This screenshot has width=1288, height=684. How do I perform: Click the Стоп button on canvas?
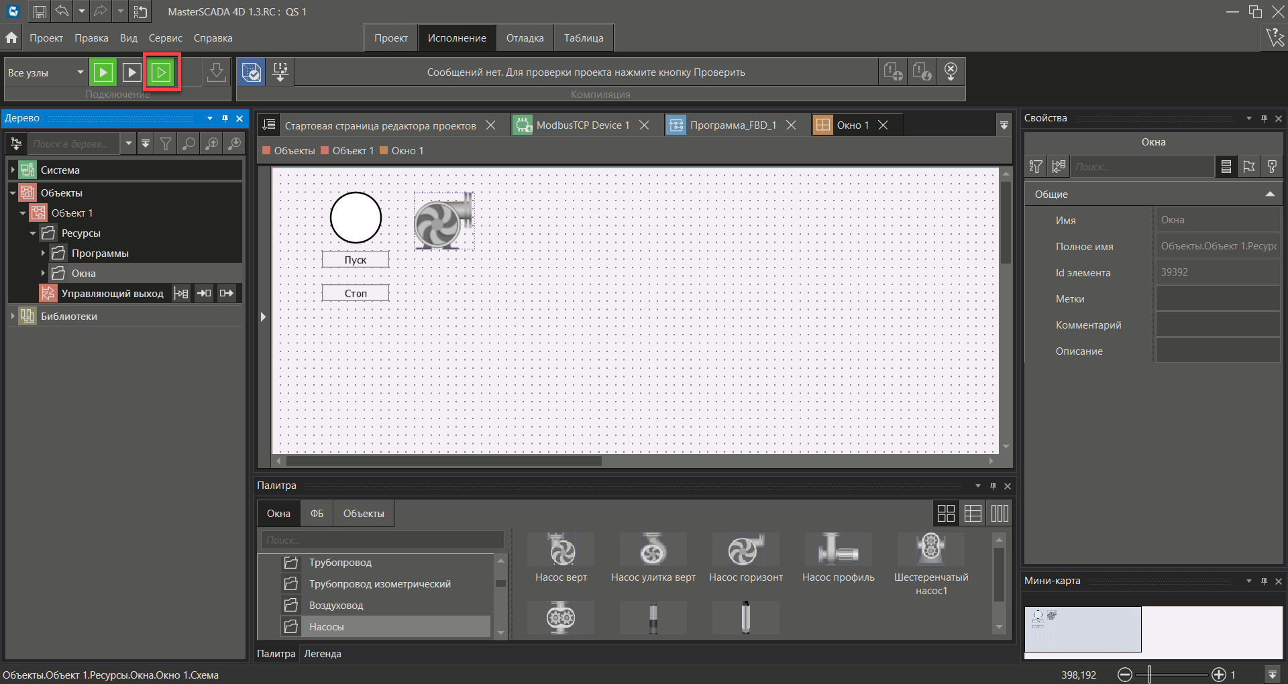click(356, 294)
